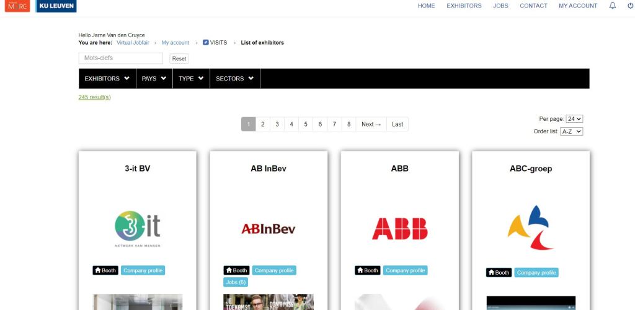The width and height of the screenshot is (635, 310).
Task: Click the Mots-clefs keyword search field
Action: pos(120,58)
